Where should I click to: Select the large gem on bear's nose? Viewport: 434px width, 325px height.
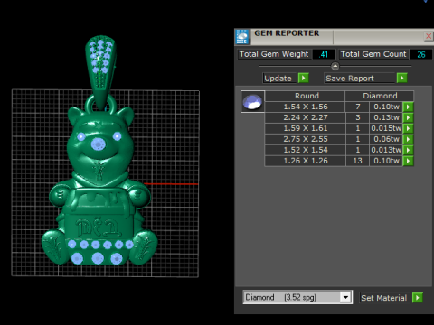(x=99, y=144)
